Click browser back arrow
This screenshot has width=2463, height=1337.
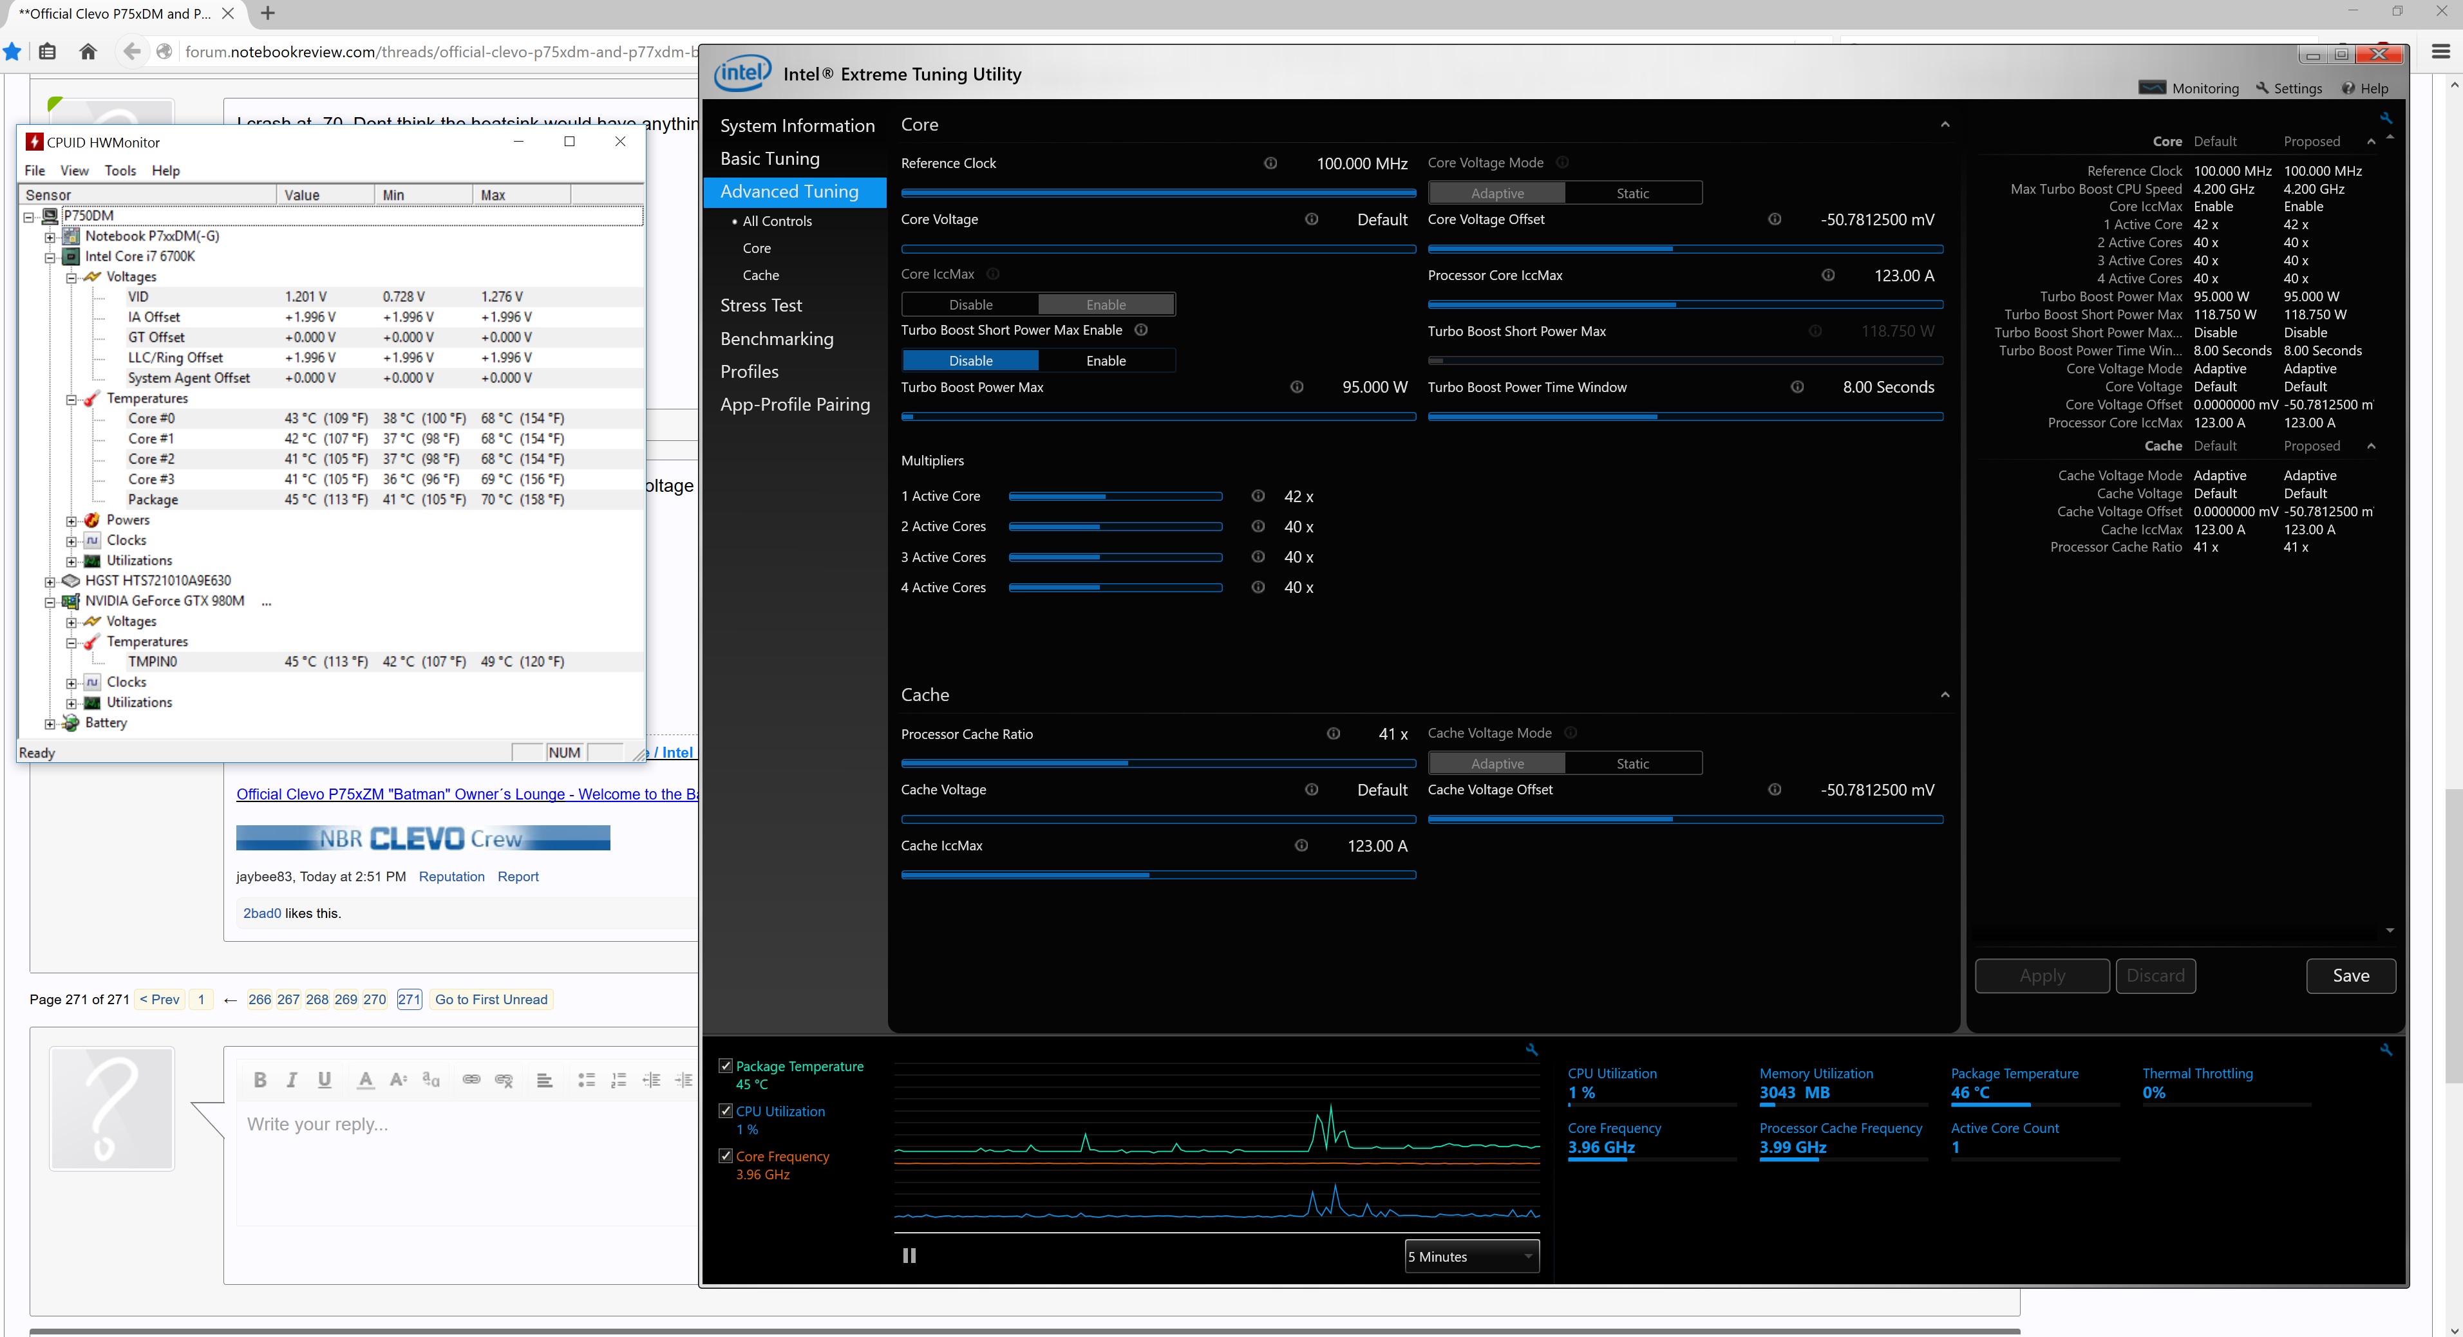point(132,51)
